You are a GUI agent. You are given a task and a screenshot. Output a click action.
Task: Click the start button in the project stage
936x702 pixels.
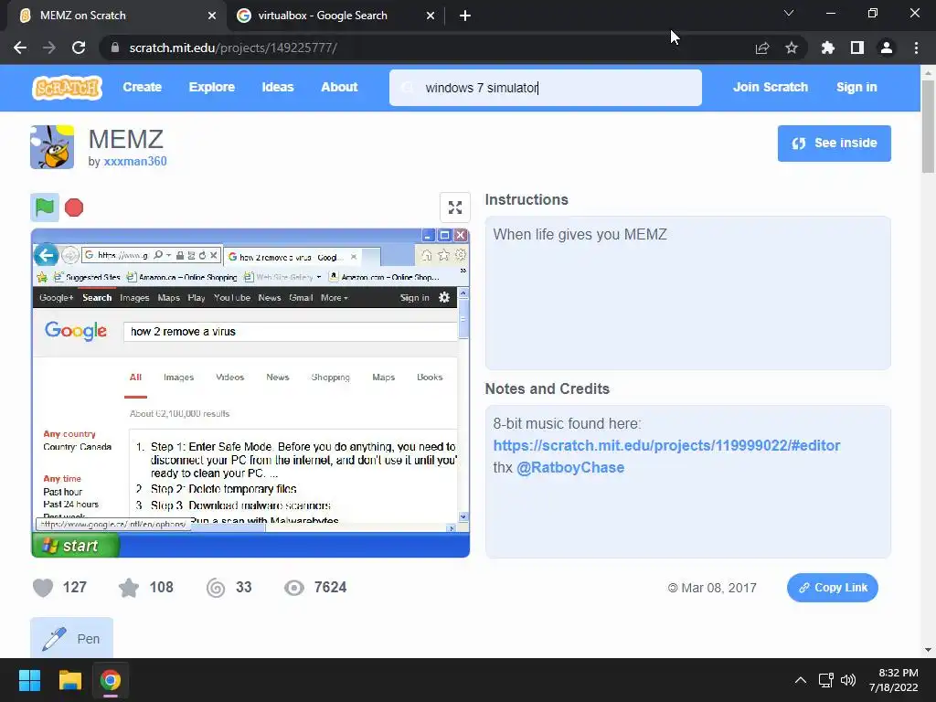[x=76, y=545]
